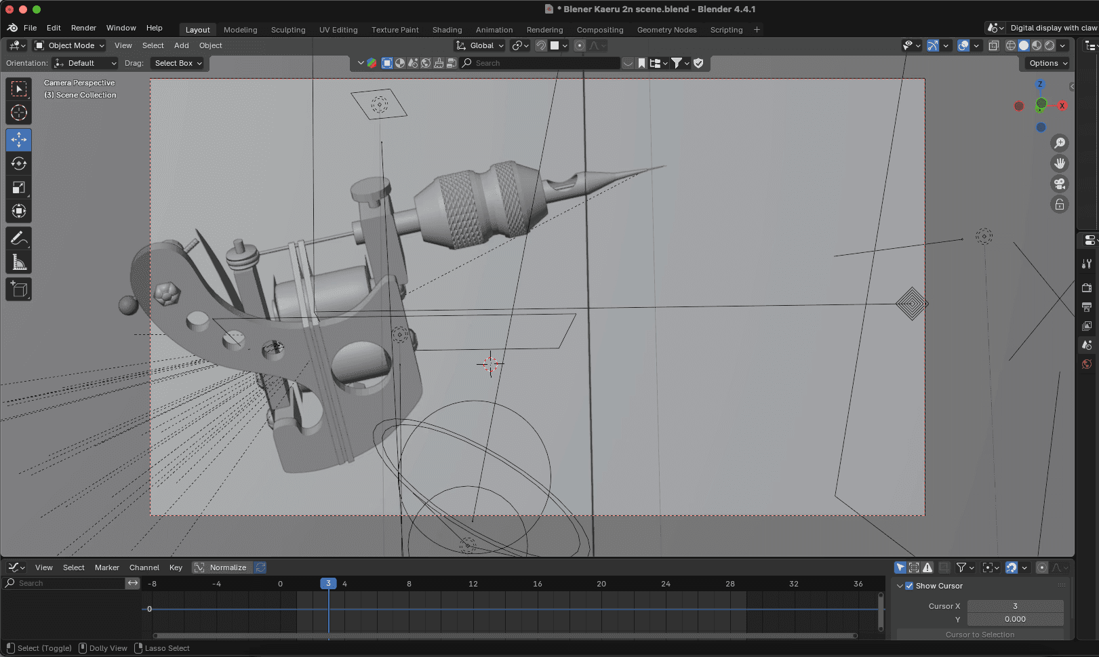Toggle camera-to-view lock icon

[1059, 205]
